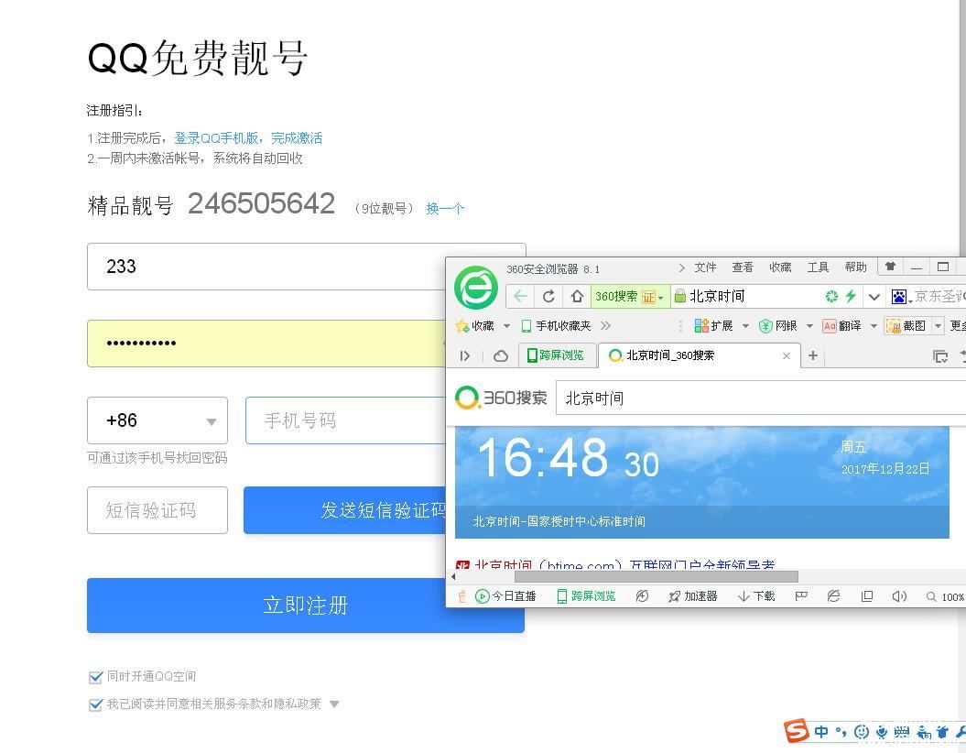Toggle the lightning speed mode icon
This screenshot has height=753, width=966.
click(851, 297)
